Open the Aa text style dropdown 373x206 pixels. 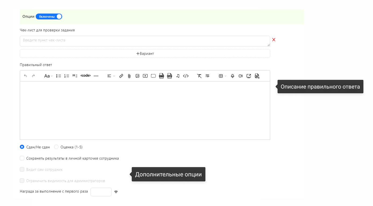(48, 76)
